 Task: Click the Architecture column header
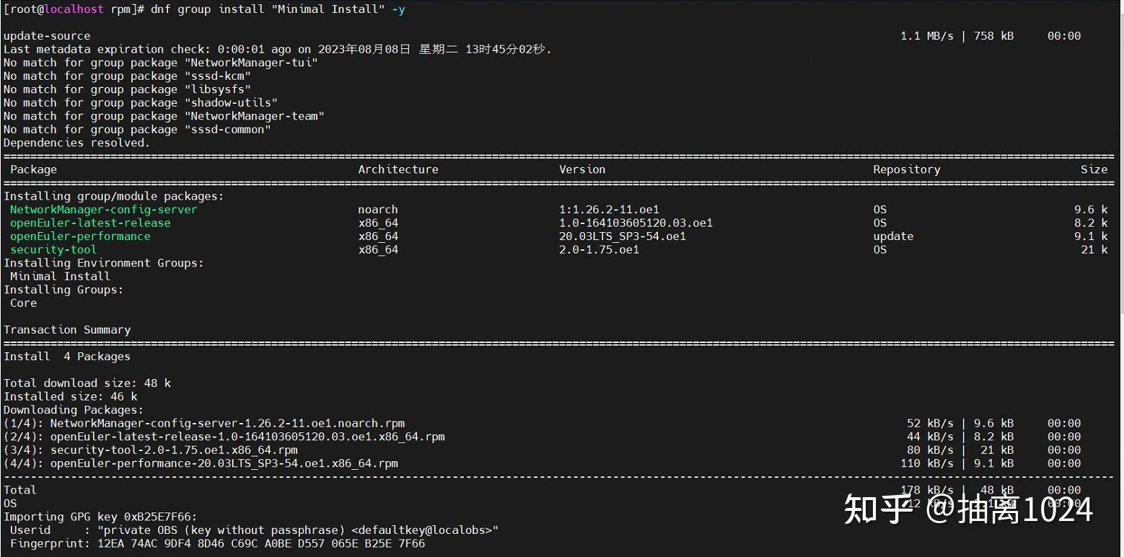(x=398, y=169)
